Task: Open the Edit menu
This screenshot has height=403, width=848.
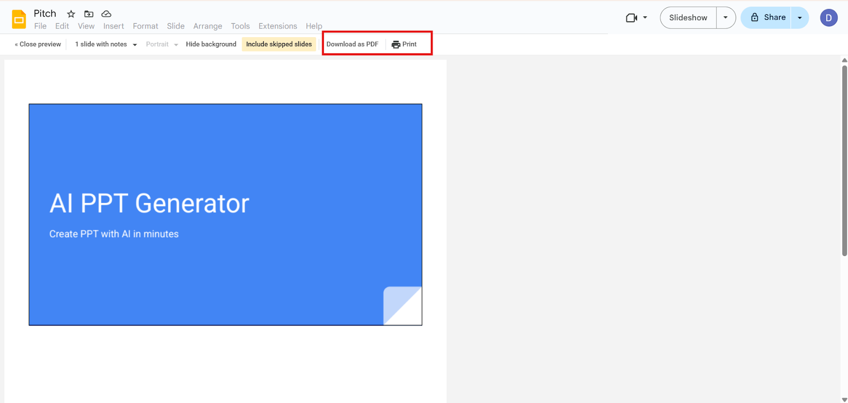Action: tap(62, 26)
